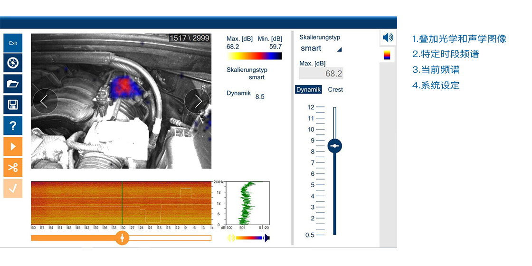
Task: Open help with the question mark icon
Action: tap(13, 126)
